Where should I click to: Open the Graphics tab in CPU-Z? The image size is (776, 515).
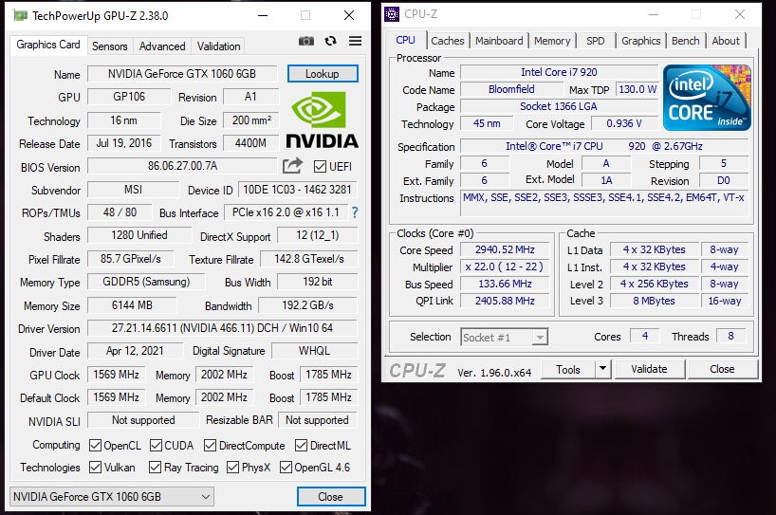tap(641, 41)
